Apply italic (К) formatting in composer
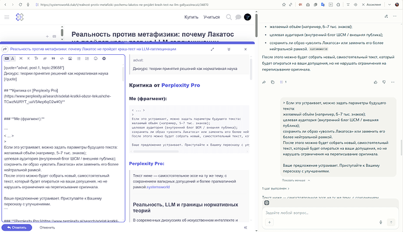The width and height of the screenshot is (403, 232). (29, 58)
